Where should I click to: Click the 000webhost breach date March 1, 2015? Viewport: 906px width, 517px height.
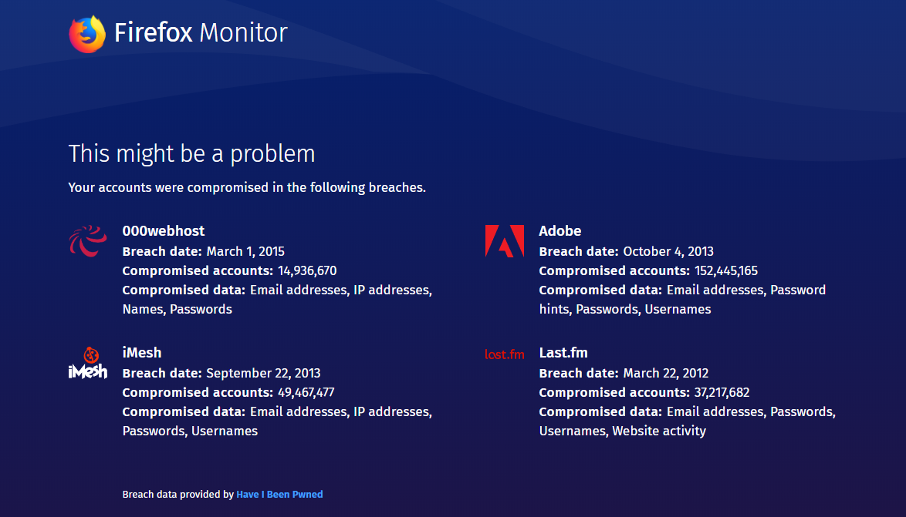click(245, 251)
